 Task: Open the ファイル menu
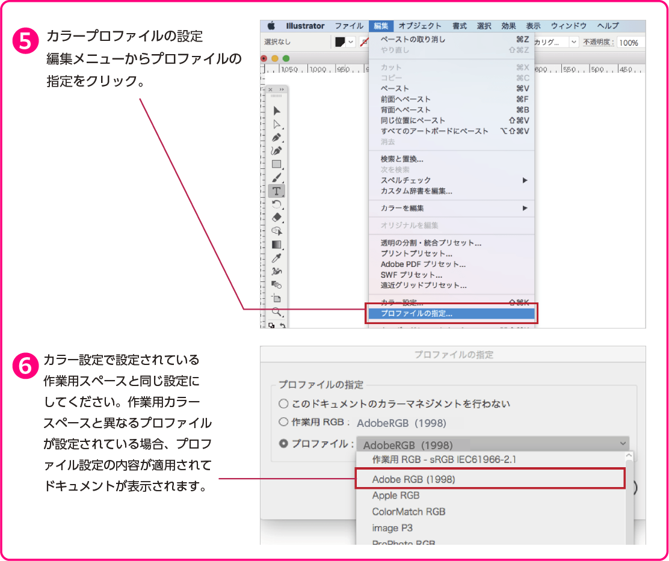click(x=349, y=26)
